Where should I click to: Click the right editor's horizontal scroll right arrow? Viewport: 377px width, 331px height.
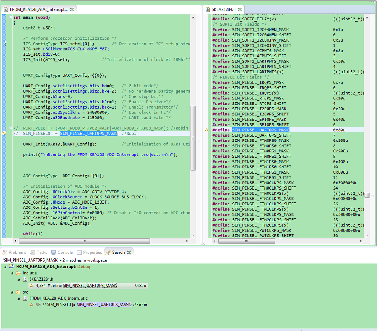tap(361, 241)
